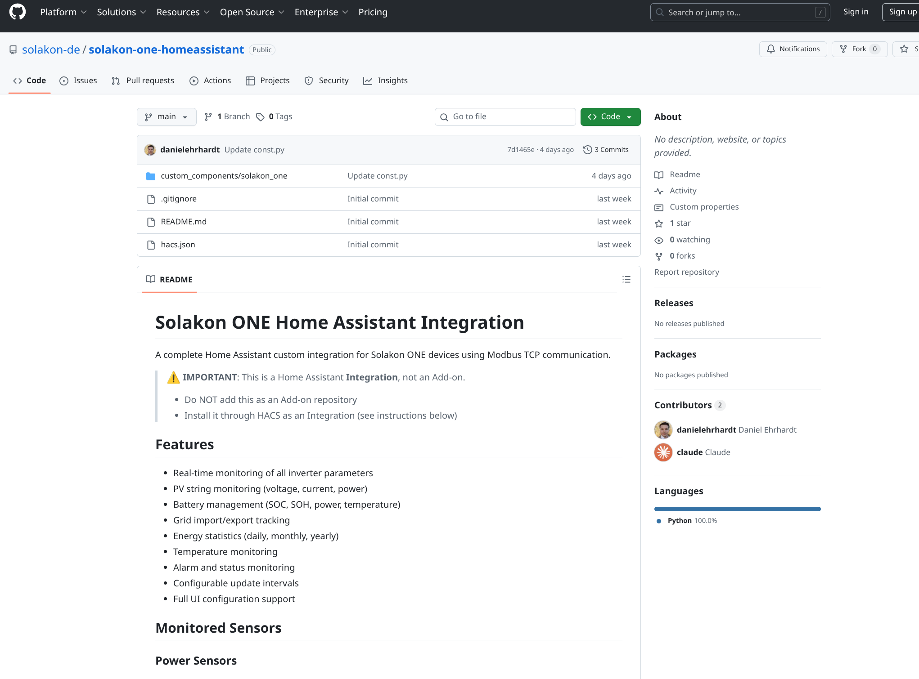This screenshot has width=919, height=679.
Task: Open the README outline list icon
Action: coord(626,280)
